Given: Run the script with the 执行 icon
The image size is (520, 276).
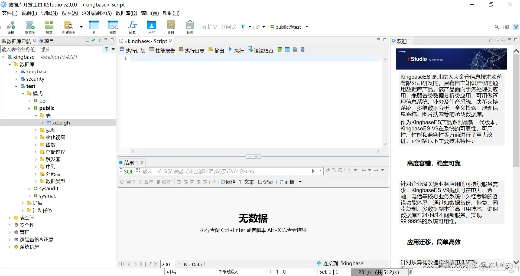Looking at the screenshot, I should tap(236, 50).
